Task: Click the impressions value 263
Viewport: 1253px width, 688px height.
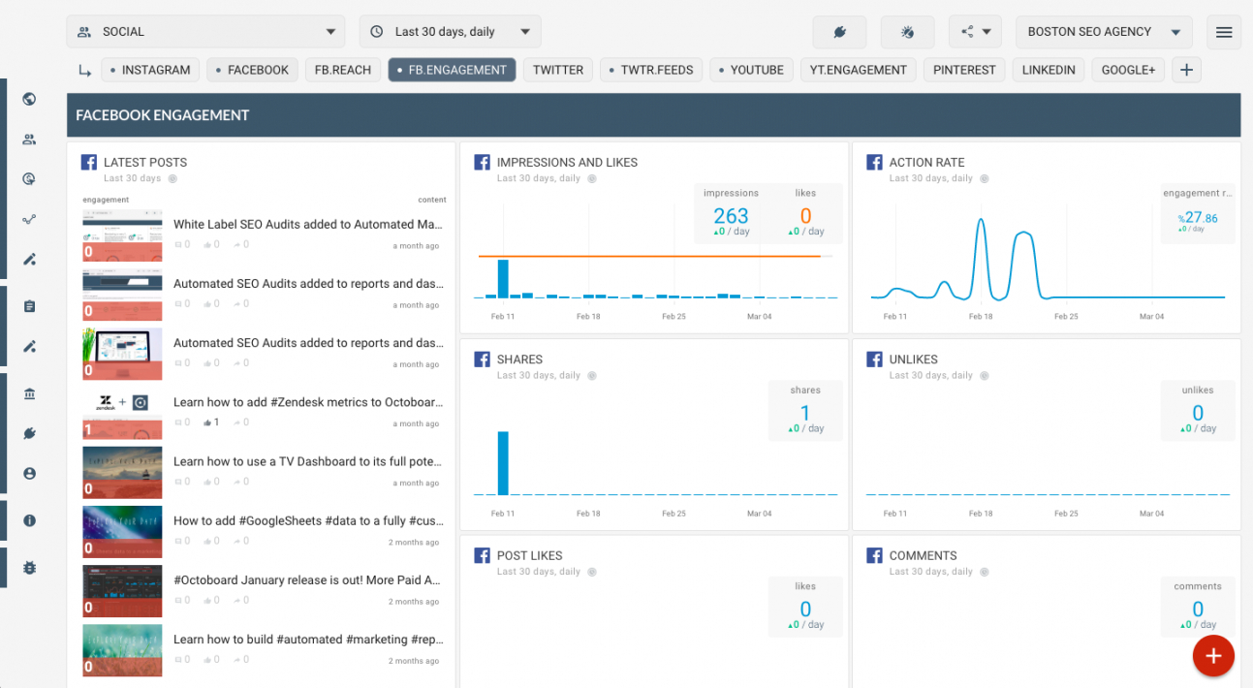Action: (731, 216)
